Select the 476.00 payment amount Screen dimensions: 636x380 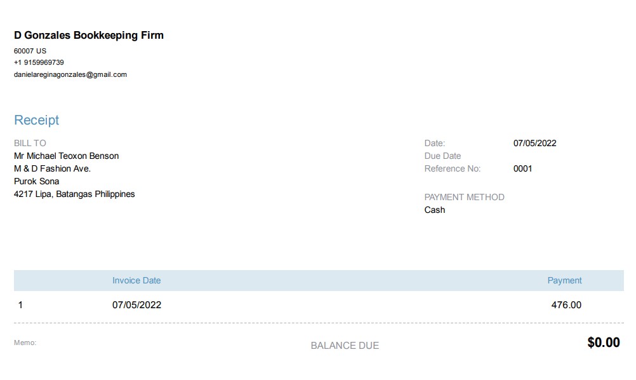[566, 305]
